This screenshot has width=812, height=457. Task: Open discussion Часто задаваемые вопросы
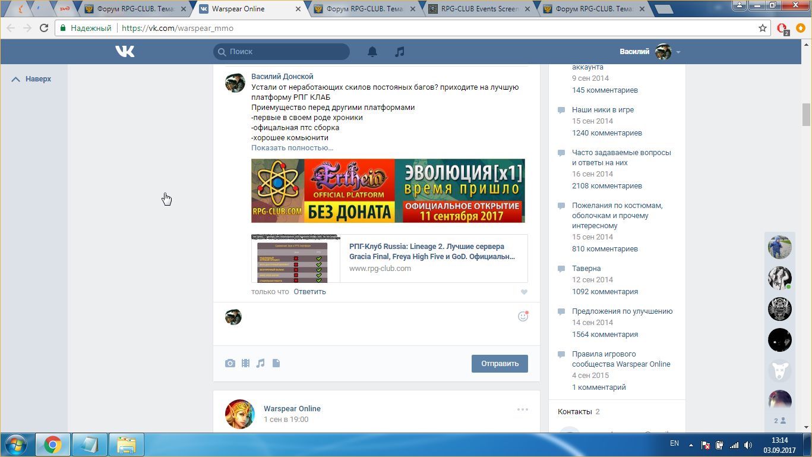tap(621, 157)
